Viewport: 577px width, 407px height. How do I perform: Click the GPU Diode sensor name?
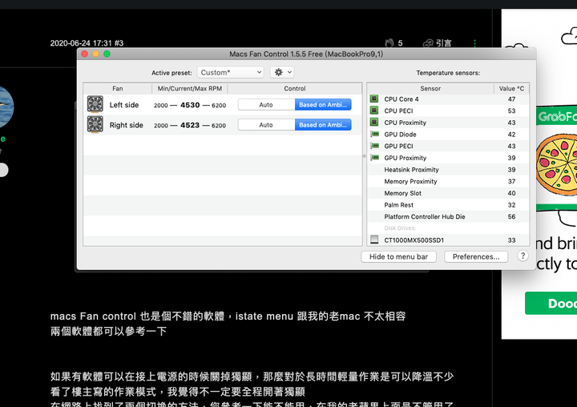click(x=400, y=135)
